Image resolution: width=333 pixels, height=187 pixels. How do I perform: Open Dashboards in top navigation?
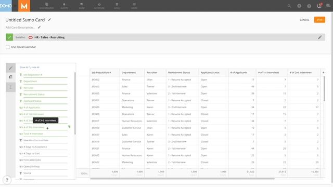pyautogui.click(x=46, y=6)
